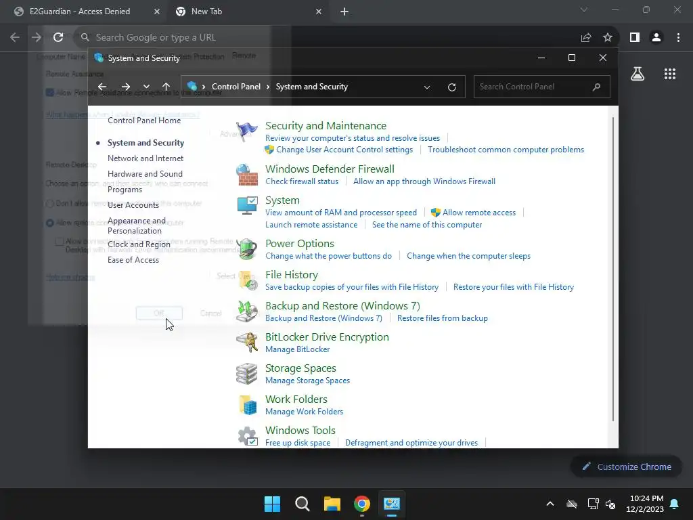Open the Work Folders icon
693x520 pixels.
[x=246, y=405]
